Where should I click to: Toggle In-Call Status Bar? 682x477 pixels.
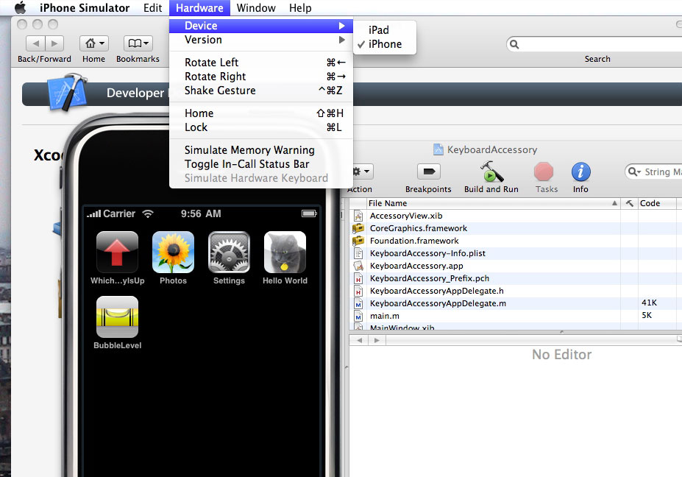point(261,163)
